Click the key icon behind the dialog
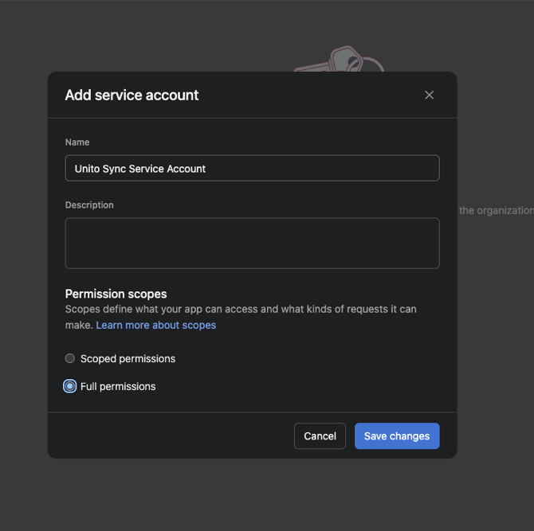Image resolution: width=534 pixels, height=531 pixels. click(343, 60)
